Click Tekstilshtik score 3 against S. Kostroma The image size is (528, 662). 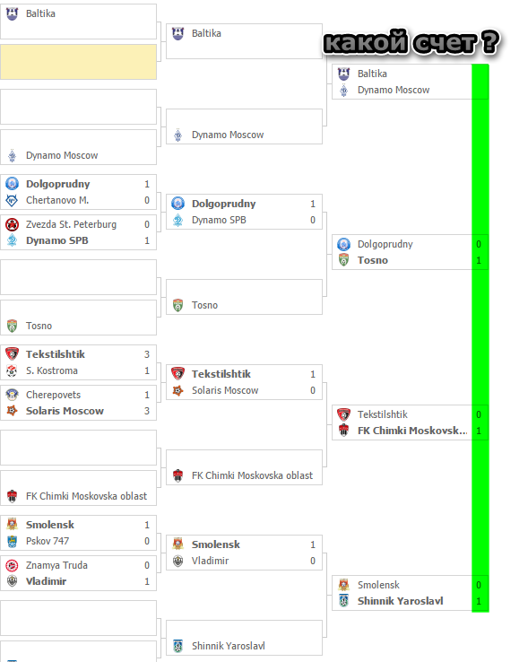pyautogui.click(x=147, y=354)
